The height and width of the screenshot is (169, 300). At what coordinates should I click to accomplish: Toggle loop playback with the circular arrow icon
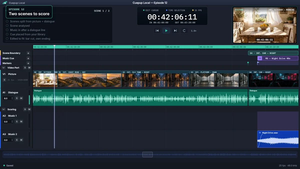point(184,31)
